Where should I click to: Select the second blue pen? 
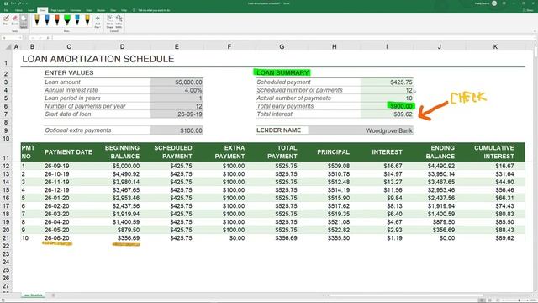coord(77,20)
